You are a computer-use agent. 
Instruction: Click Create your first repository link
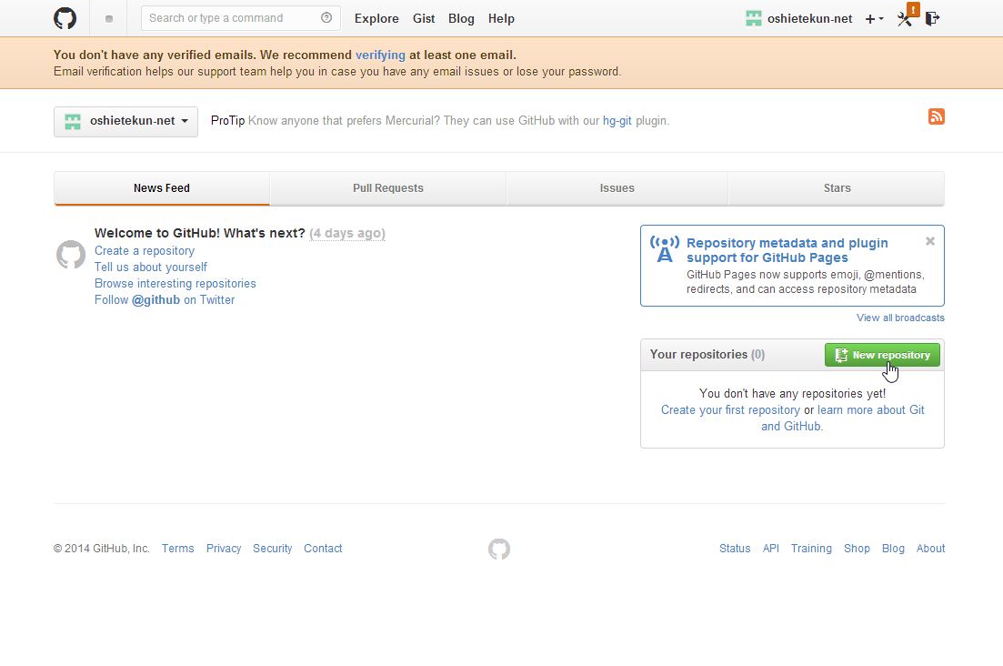[730, 410]
